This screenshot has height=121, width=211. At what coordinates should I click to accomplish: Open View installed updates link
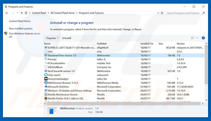(x=21, y=28)
